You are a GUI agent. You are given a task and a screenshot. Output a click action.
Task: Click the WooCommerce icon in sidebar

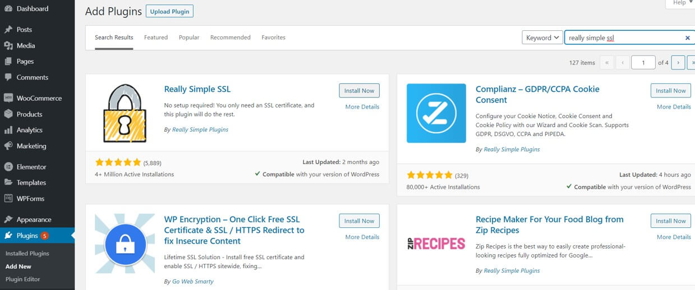pos(8,98)
